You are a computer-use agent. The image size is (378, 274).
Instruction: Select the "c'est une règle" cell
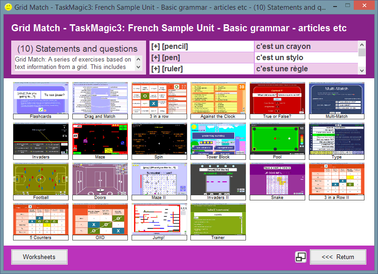[306, 69]
